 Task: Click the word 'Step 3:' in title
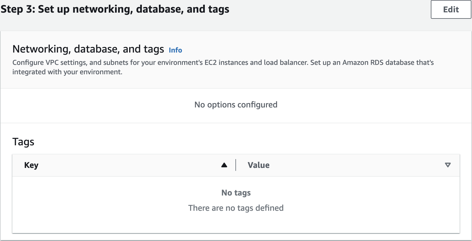point(18,9)
